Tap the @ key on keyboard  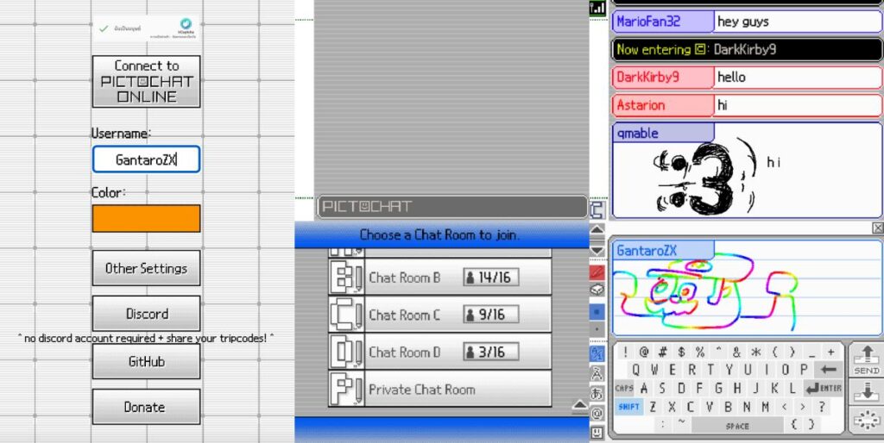click(644, 352)
